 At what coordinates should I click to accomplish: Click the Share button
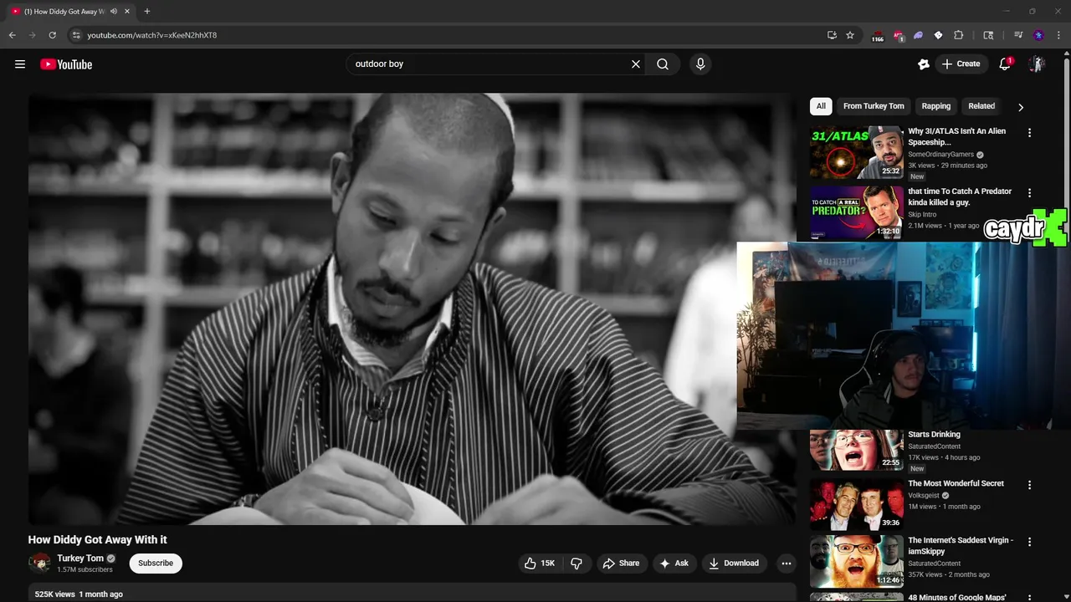[621, 564]
